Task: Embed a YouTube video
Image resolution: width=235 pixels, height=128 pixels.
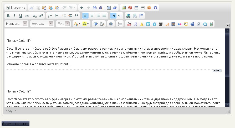Action: point(129,24)
